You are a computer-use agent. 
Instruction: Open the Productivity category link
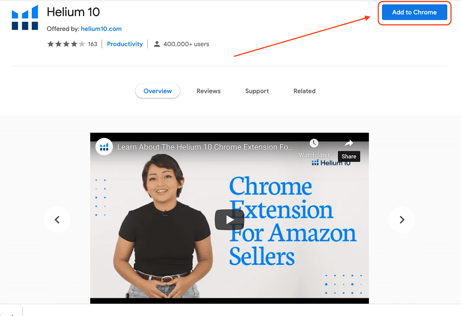(125, 44)
